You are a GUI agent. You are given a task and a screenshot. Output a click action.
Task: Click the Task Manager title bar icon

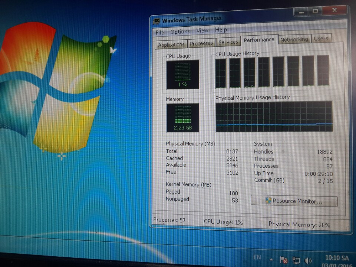tap(156, 21)
